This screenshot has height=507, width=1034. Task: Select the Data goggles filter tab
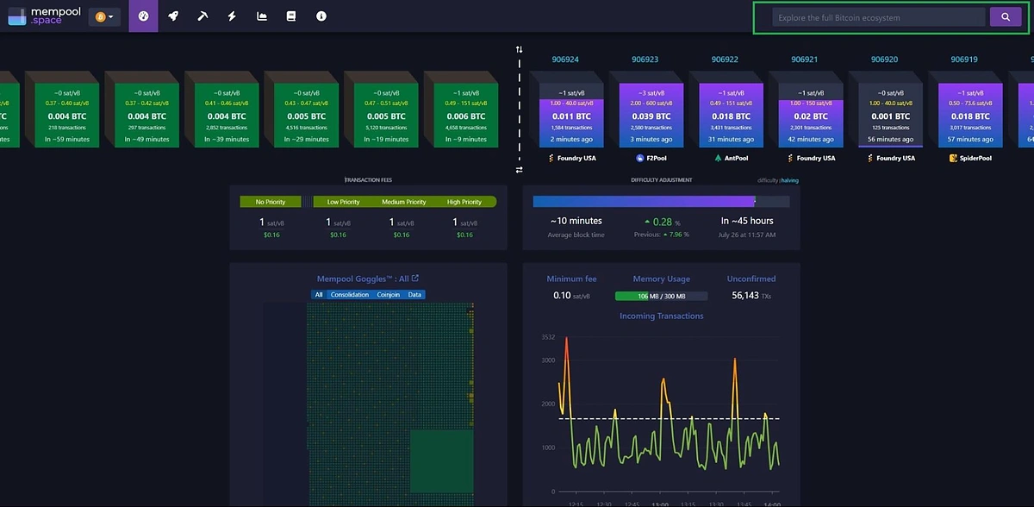[414, 295]
